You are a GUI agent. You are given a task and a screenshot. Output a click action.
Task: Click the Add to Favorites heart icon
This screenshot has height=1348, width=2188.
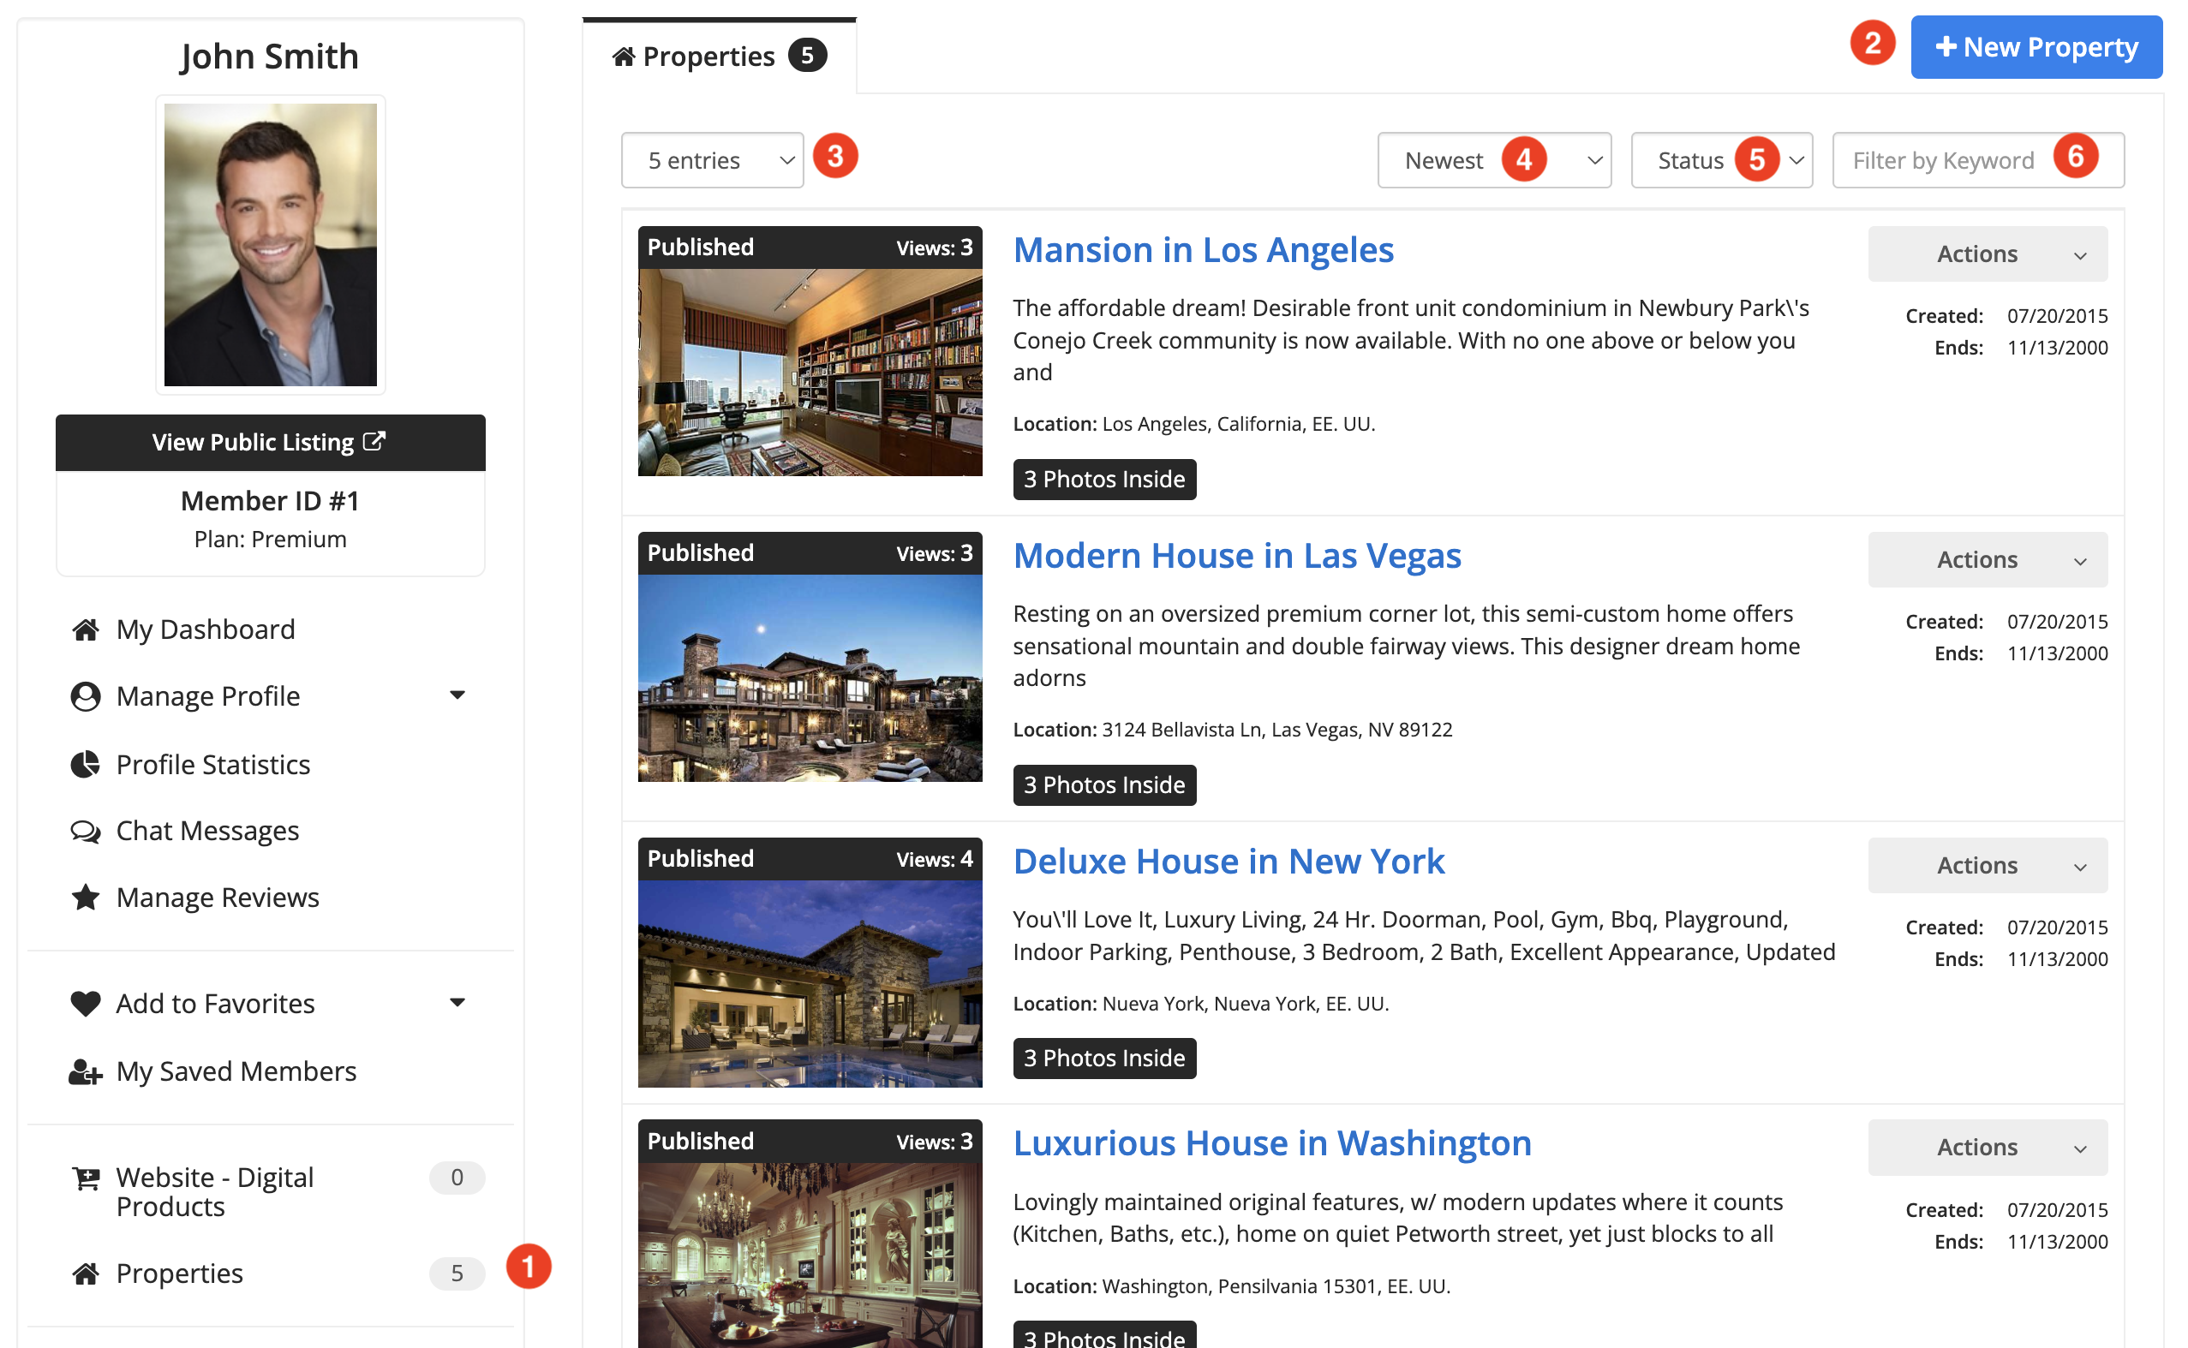(x=85, y=1004)
